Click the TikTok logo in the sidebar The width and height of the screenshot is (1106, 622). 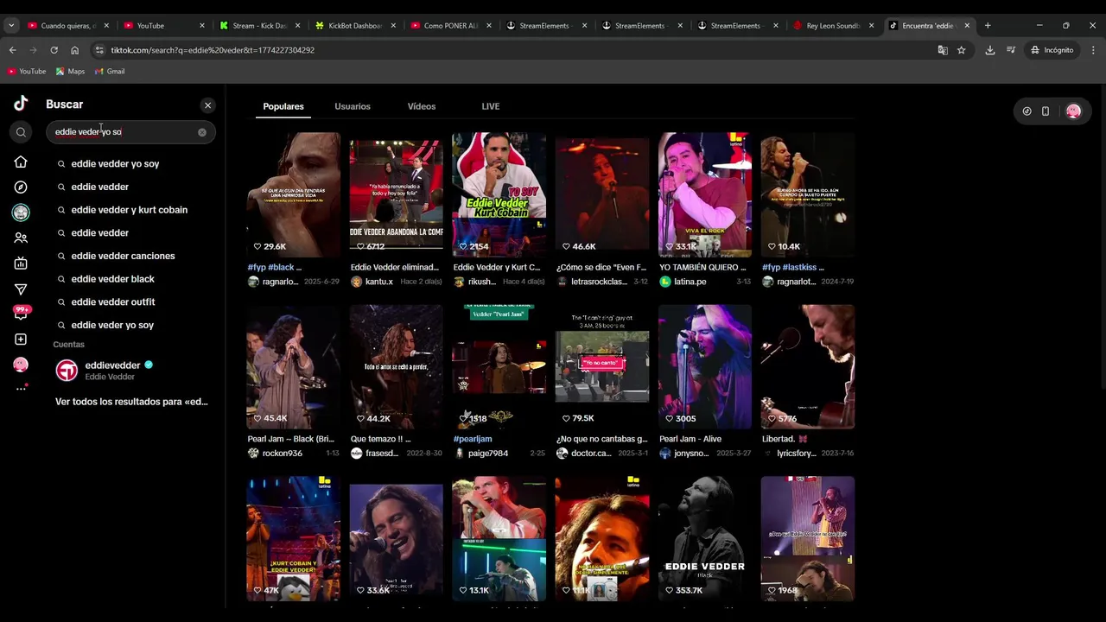point(21,104)
